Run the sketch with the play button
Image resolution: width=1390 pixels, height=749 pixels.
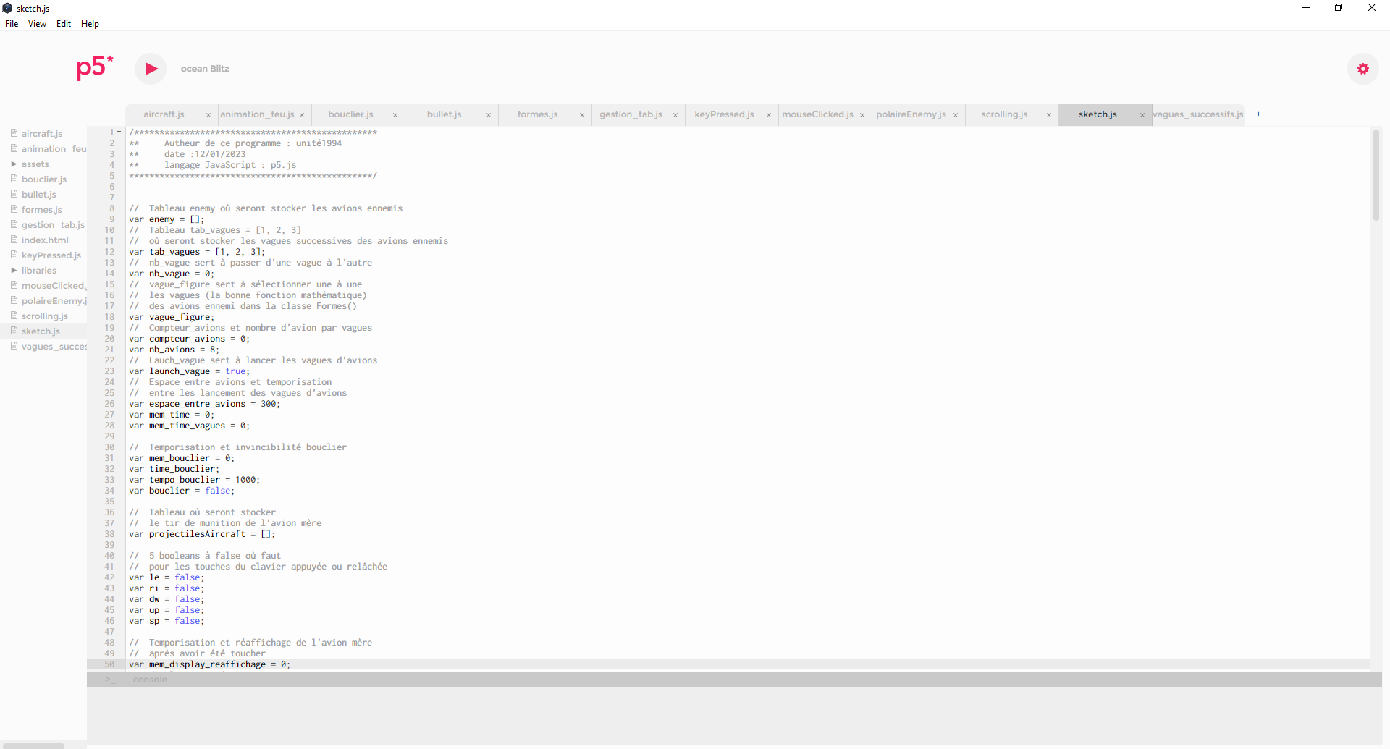point(151,69)
